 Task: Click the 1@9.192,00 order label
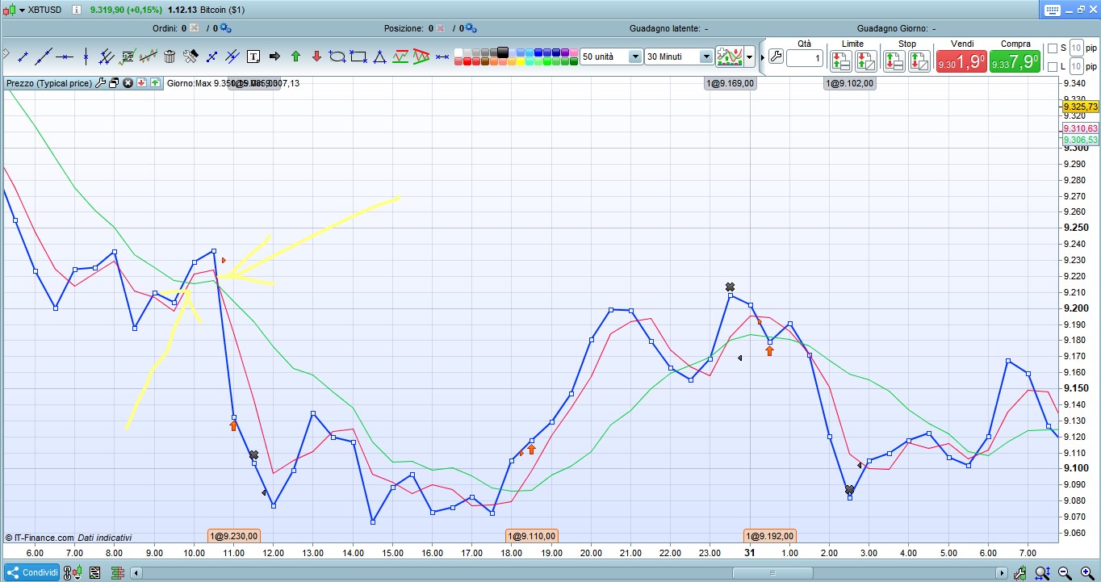tap(770, 535)
